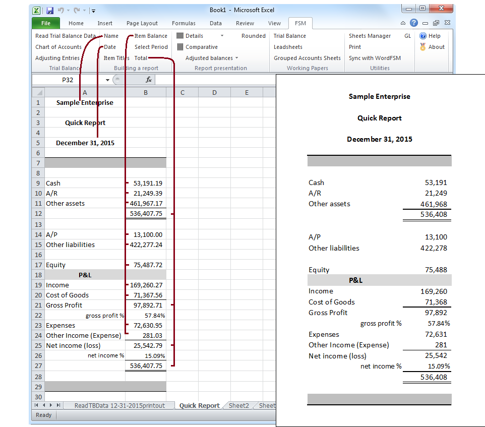Undo the last action
The image size is (485, 427).
point(62,10)
